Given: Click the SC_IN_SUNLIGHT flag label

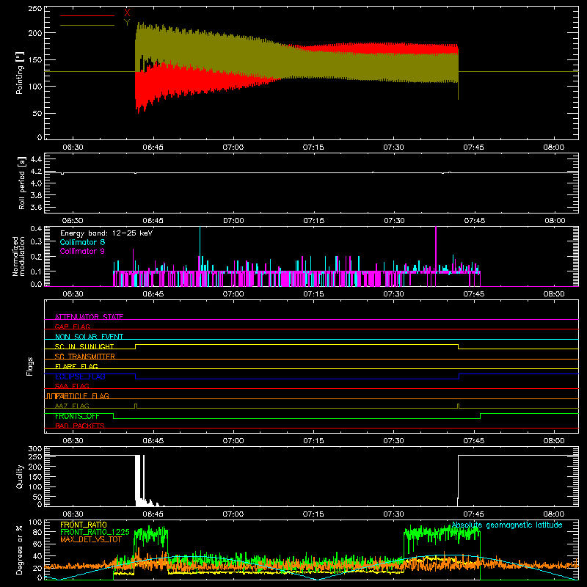Looking at the screenshot, I should (x=84, y=346).
